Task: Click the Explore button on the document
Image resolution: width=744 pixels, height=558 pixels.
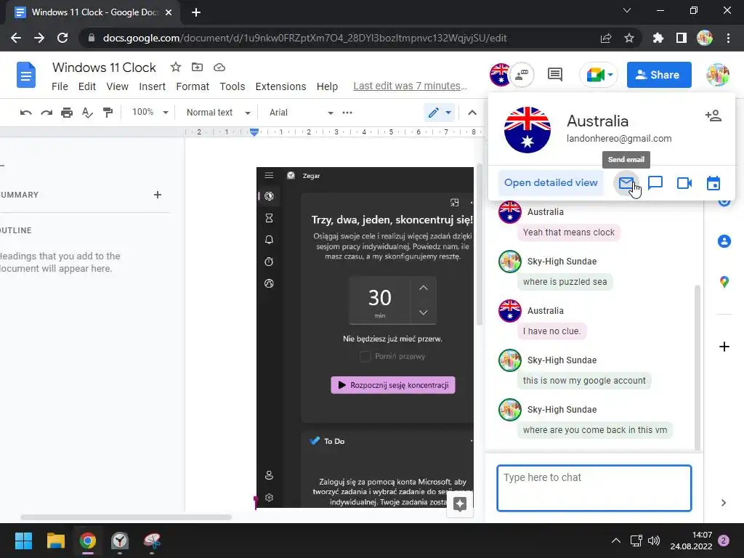Action: tap(460, 504)
